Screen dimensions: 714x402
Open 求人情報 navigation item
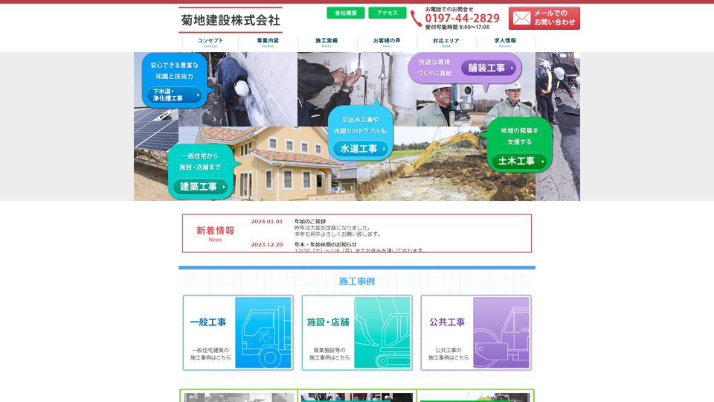click(505, 42)
